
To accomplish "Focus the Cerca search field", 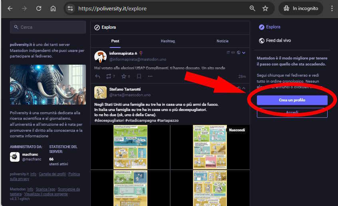I will 48,27.
